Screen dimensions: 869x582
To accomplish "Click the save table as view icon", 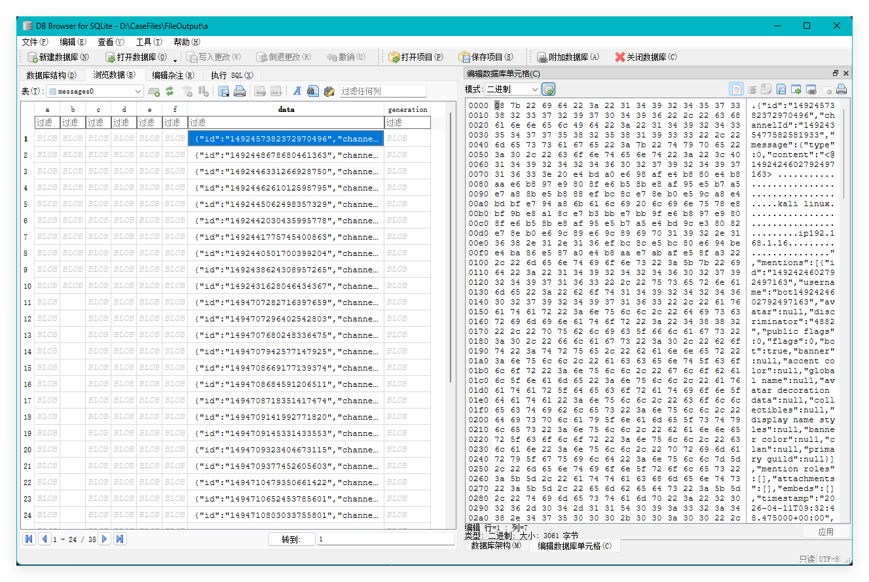I will [223, 91].
